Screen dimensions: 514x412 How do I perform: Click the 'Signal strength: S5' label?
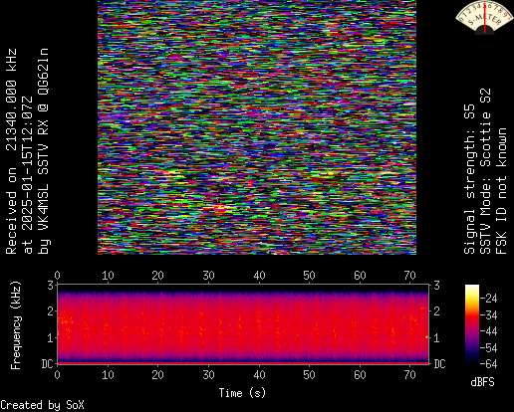[x=469, y=179]
